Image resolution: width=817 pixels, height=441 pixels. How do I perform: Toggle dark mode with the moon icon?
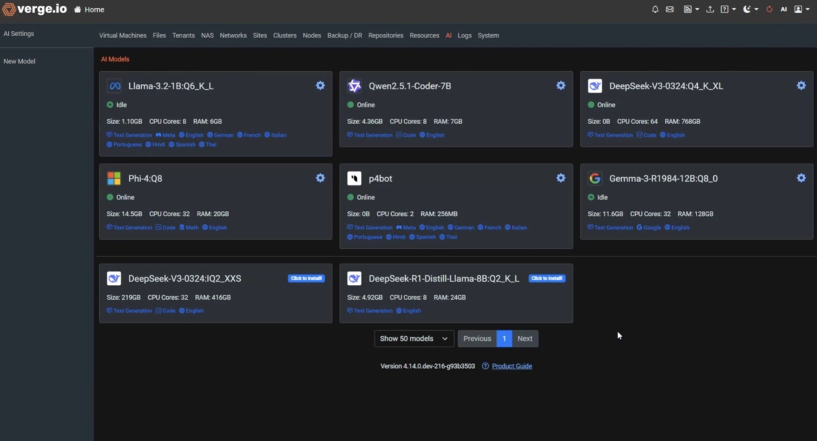click(747, 9)
